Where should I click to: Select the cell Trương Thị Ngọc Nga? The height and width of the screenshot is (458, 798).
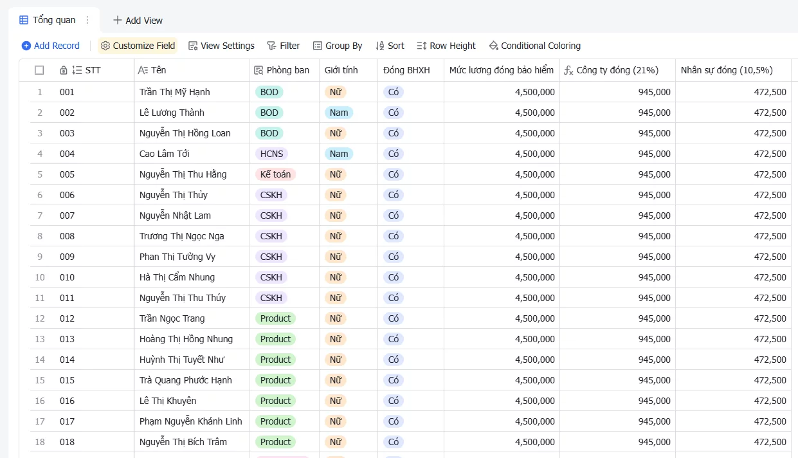pyautogui.click(x=192, y=236)
